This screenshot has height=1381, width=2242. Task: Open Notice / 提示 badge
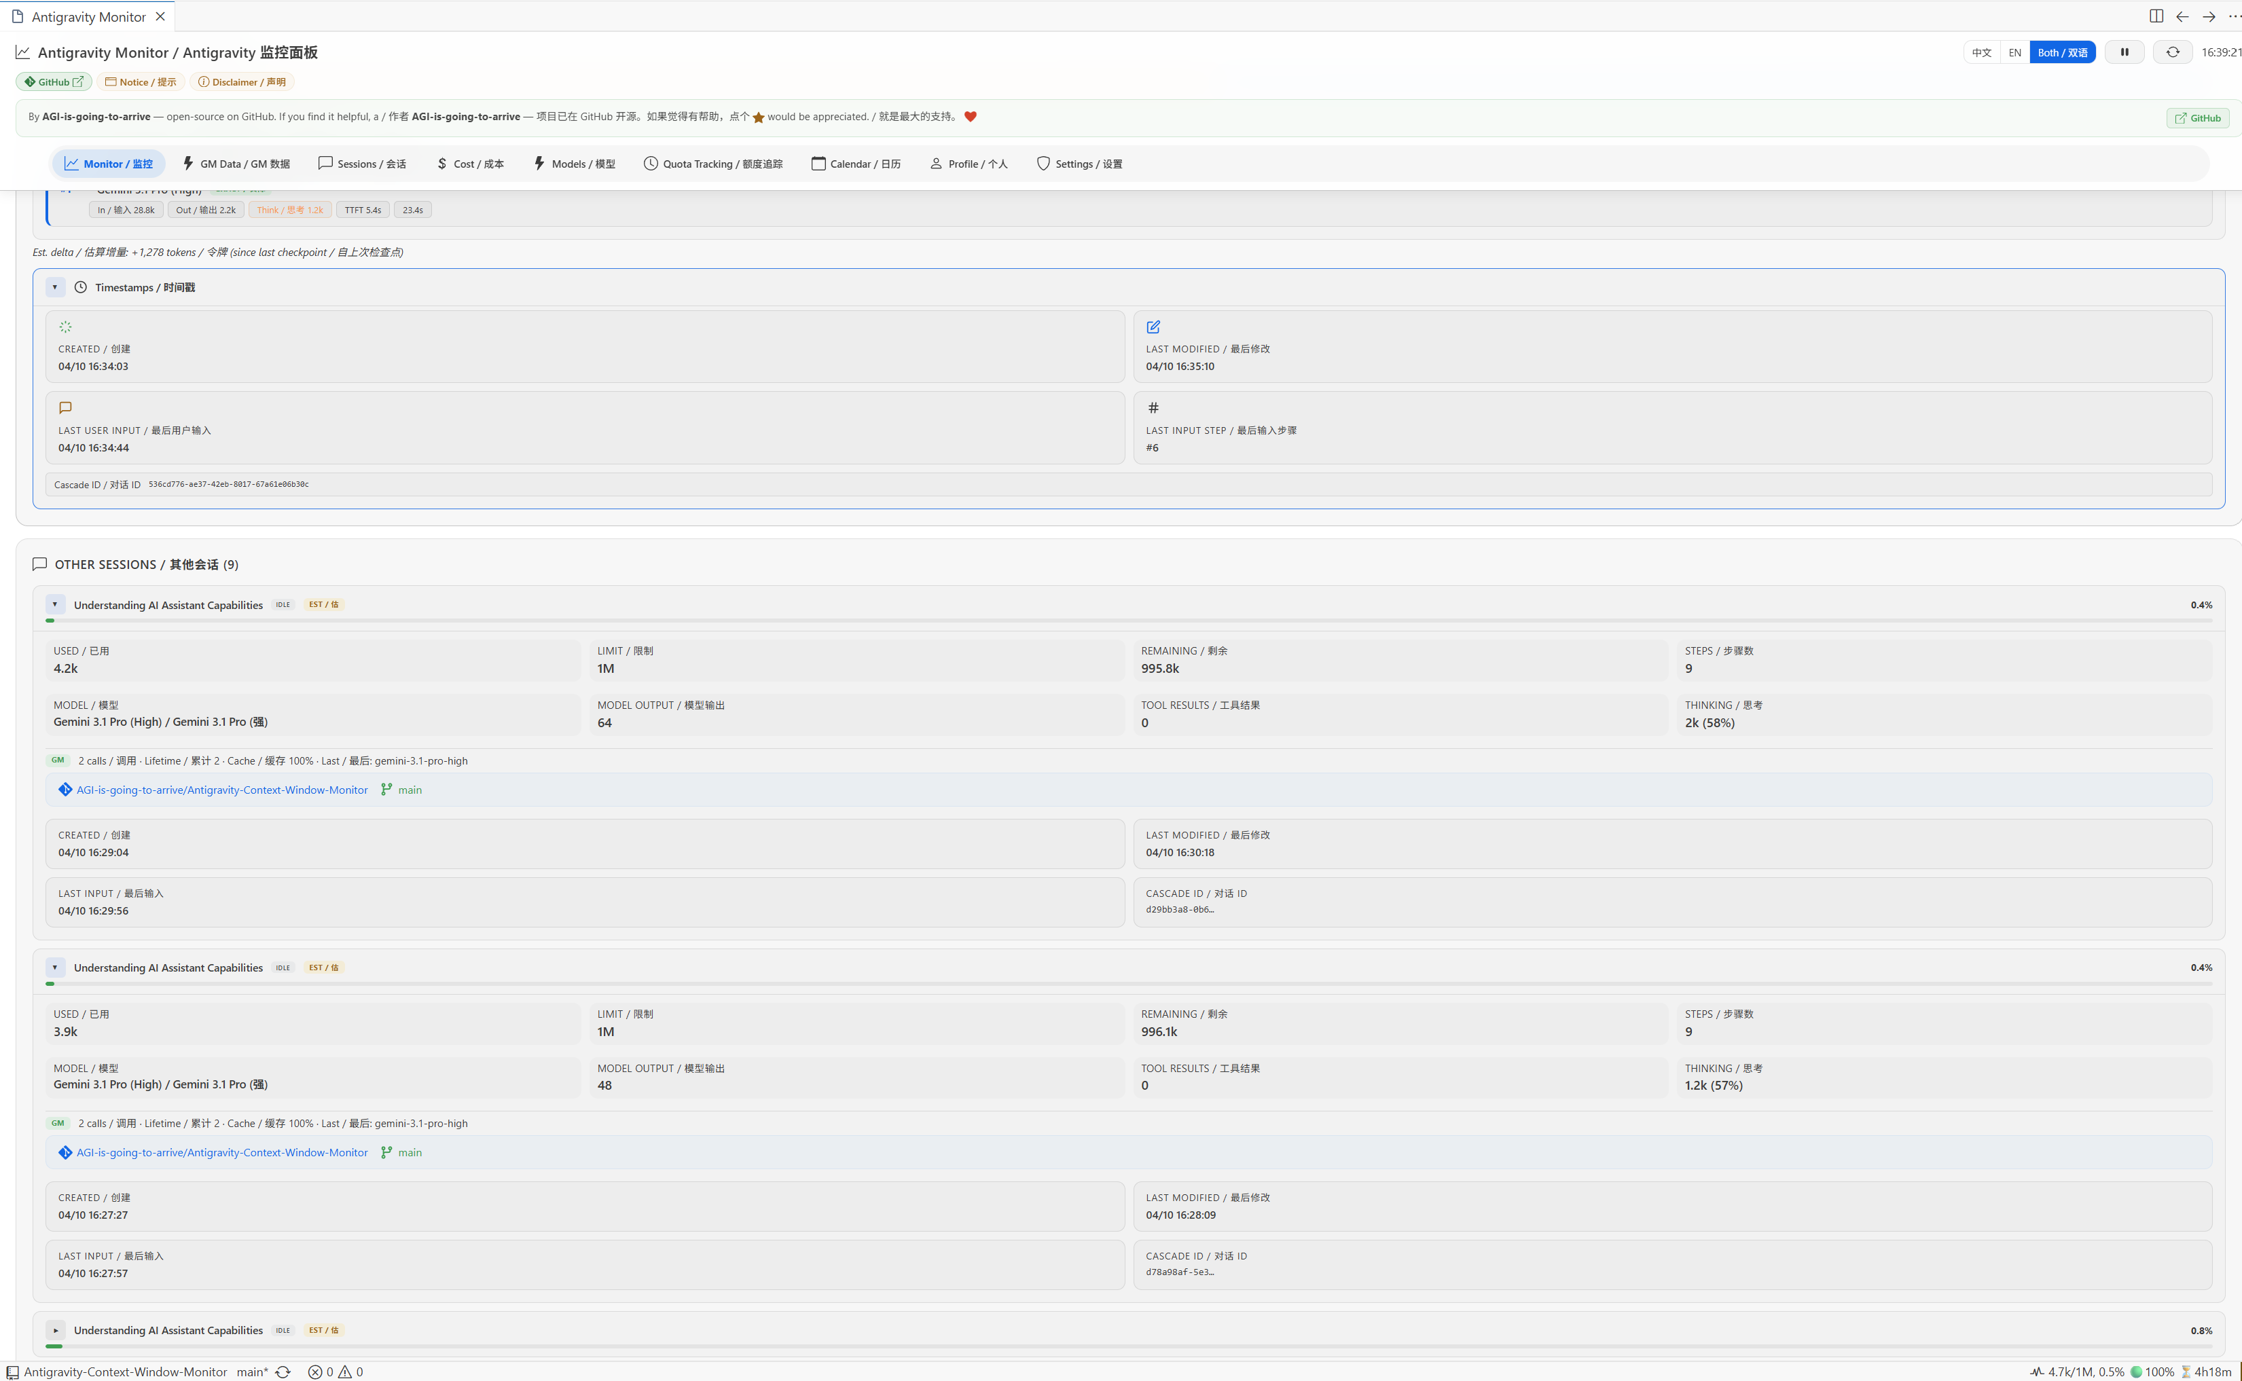coord(141,81)
